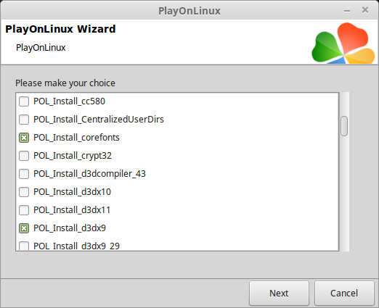Cancel the PlayOnLinux wizard
This screenshot has width=379, height=308.
[344, 294]
